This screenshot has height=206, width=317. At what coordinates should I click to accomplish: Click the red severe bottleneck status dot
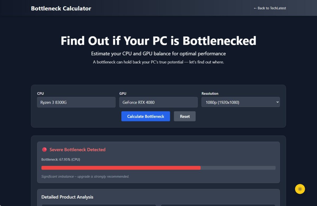(x=44, y=149)
